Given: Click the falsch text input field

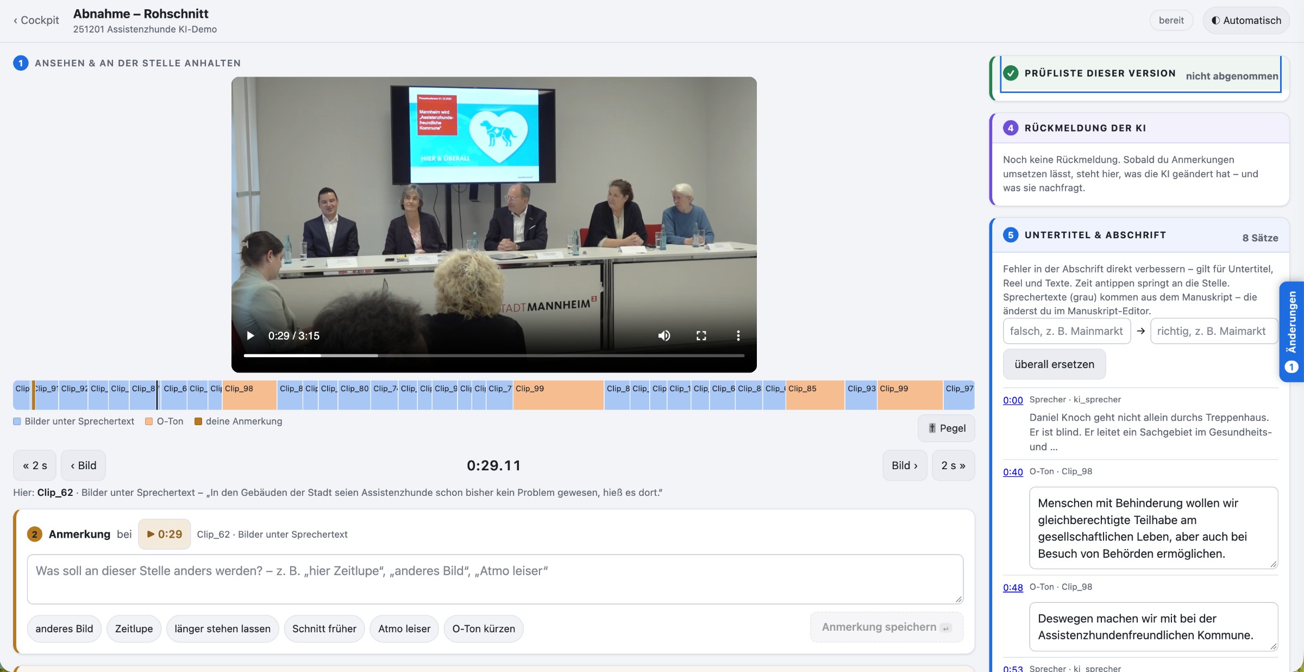Looking at the screenshot, I should pos(1067,331).
